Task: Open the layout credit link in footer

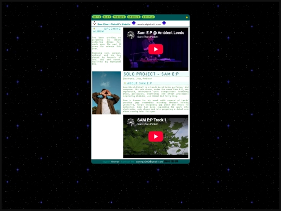Action: pyautogui.click(x=115, y=162)
